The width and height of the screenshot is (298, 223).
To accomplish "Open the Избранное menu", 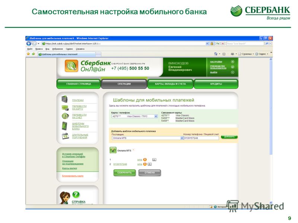I will (57, 49).
